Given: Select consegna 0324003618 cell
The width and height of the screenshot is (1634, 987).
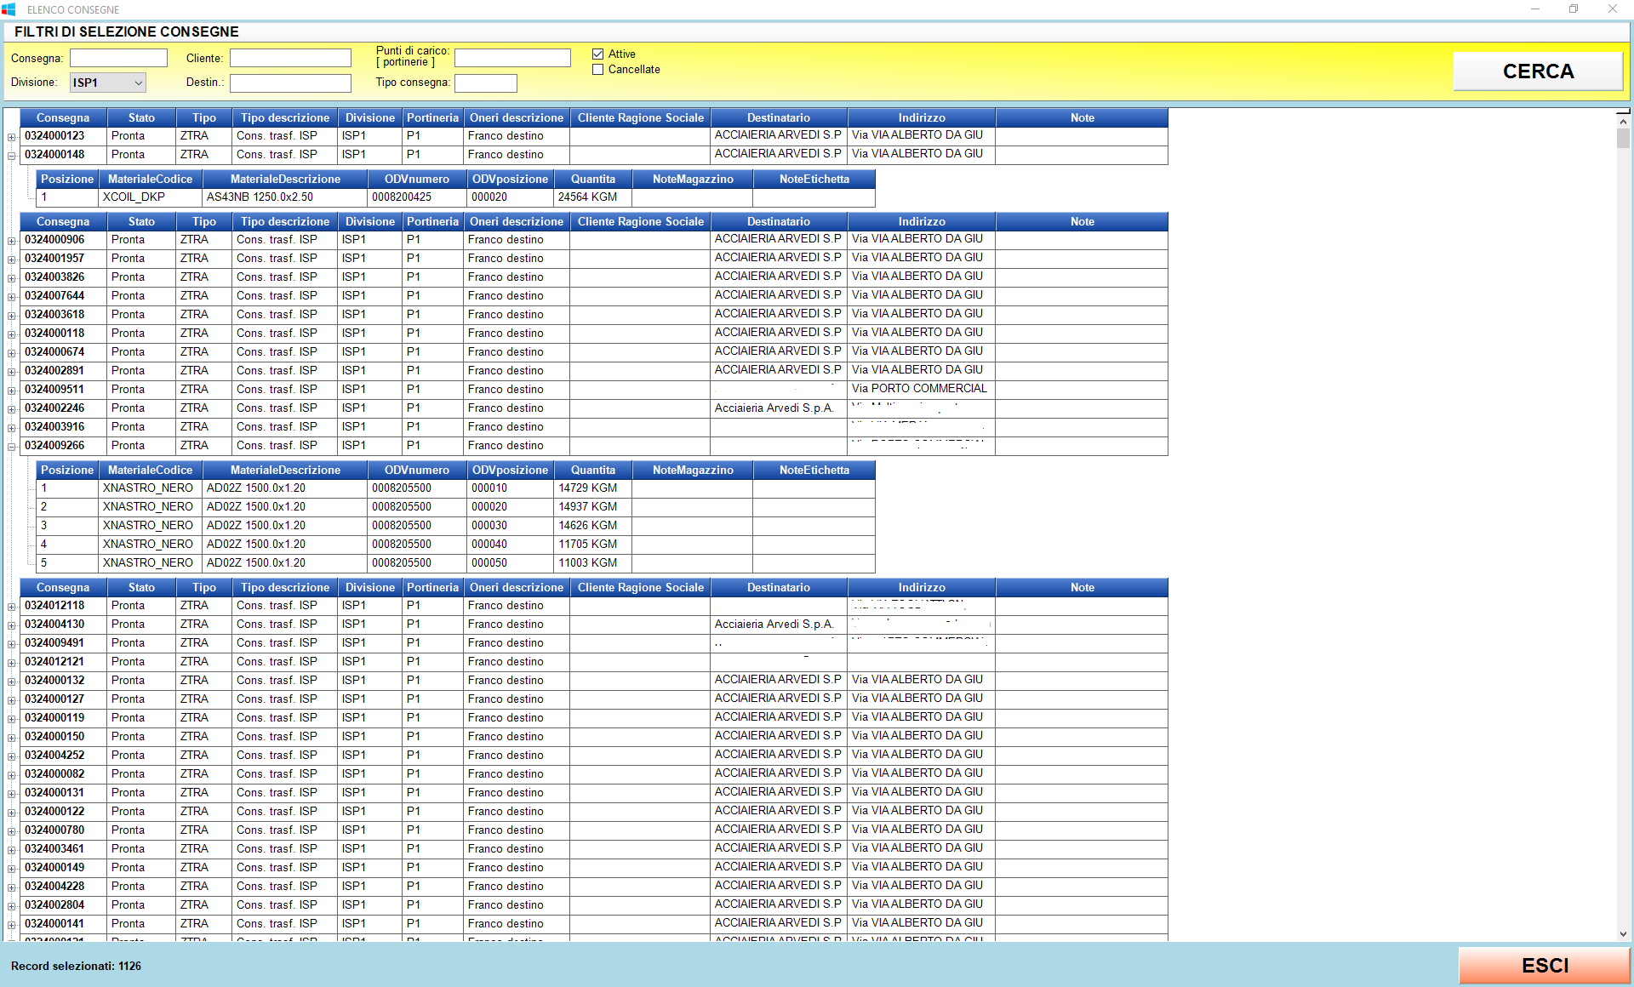Looking at the screenshot, I should (63, 315).
